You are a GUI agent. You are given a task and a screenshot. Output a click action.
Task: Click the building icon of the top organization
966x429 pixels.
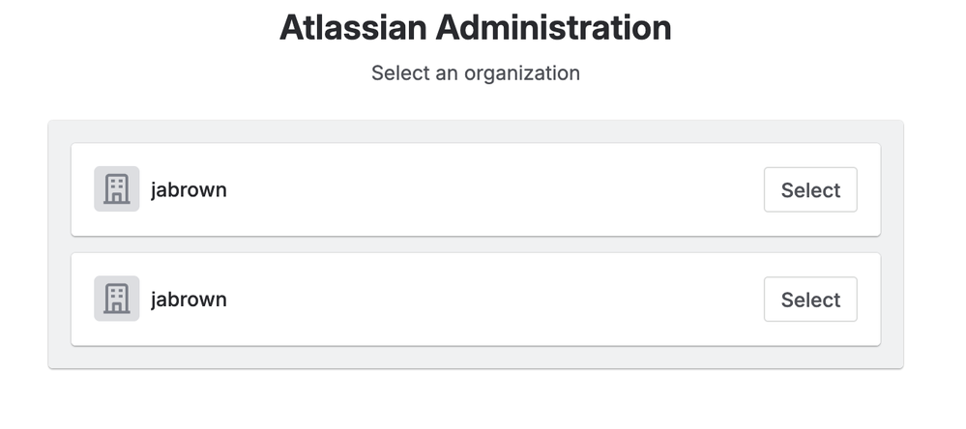116,189
